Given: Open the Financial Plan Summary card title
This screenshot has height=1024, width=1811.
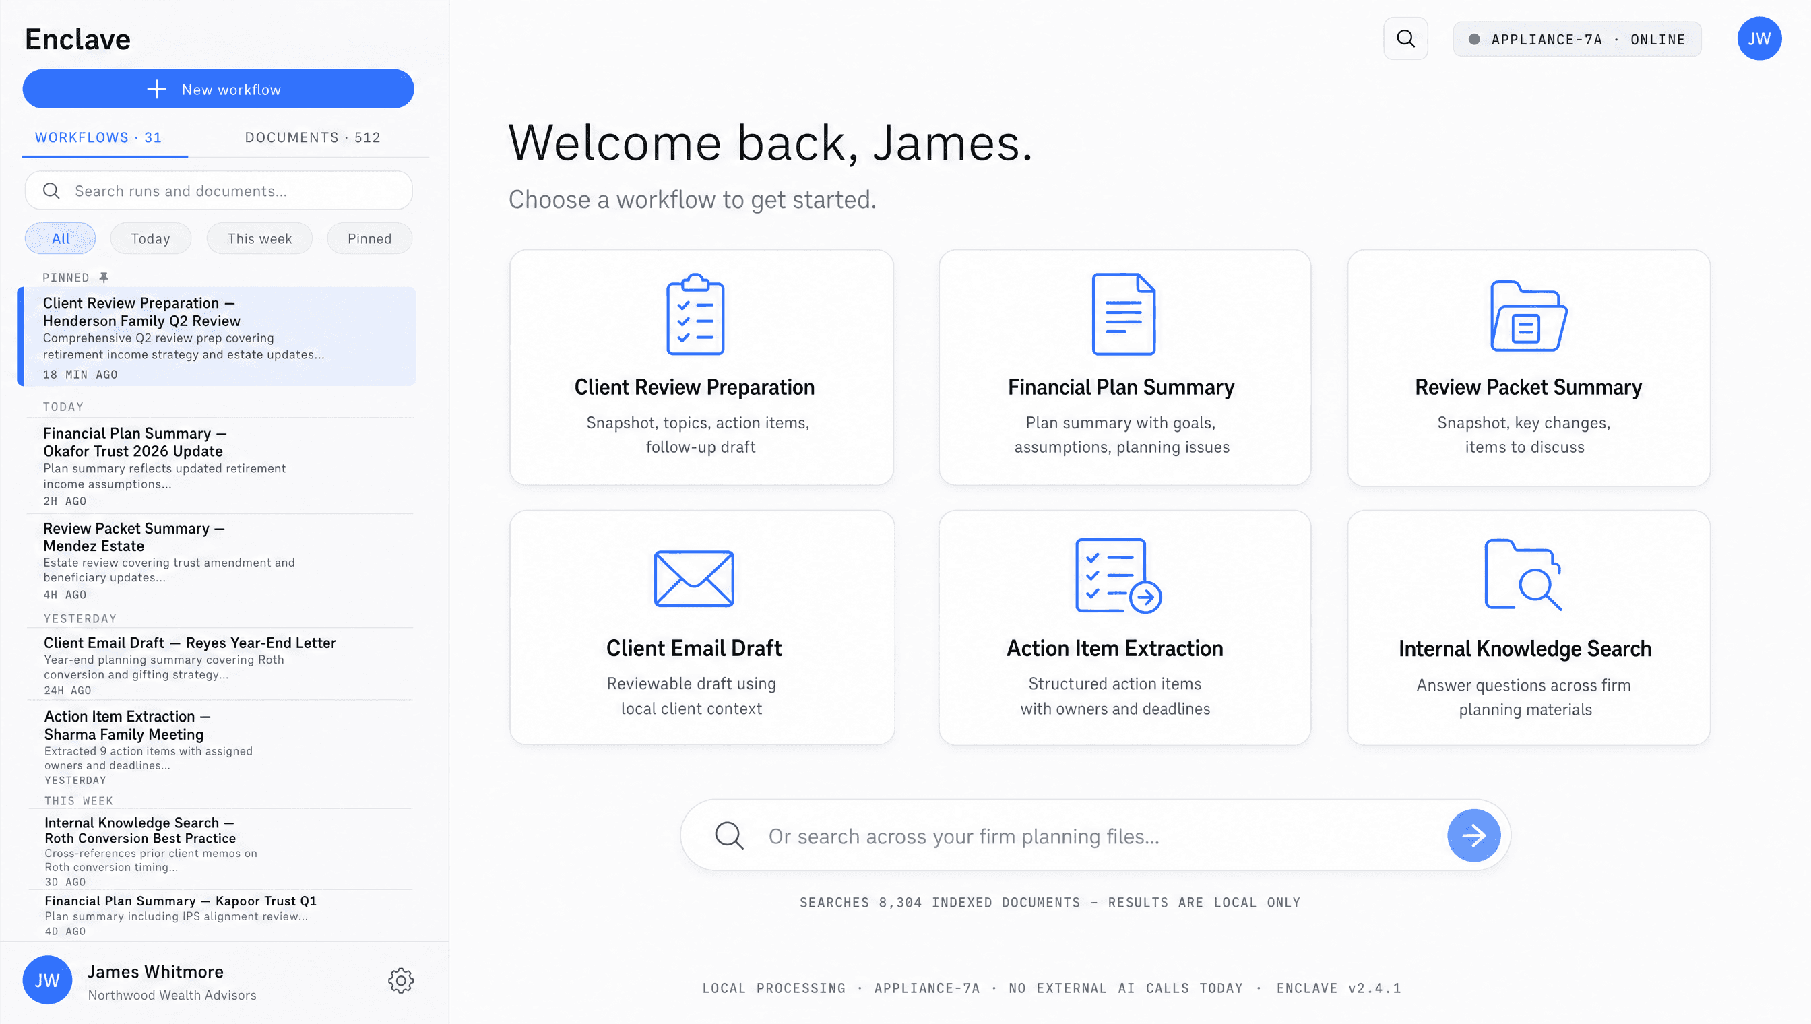Looking at the screenshot, I should (1121, 387).
